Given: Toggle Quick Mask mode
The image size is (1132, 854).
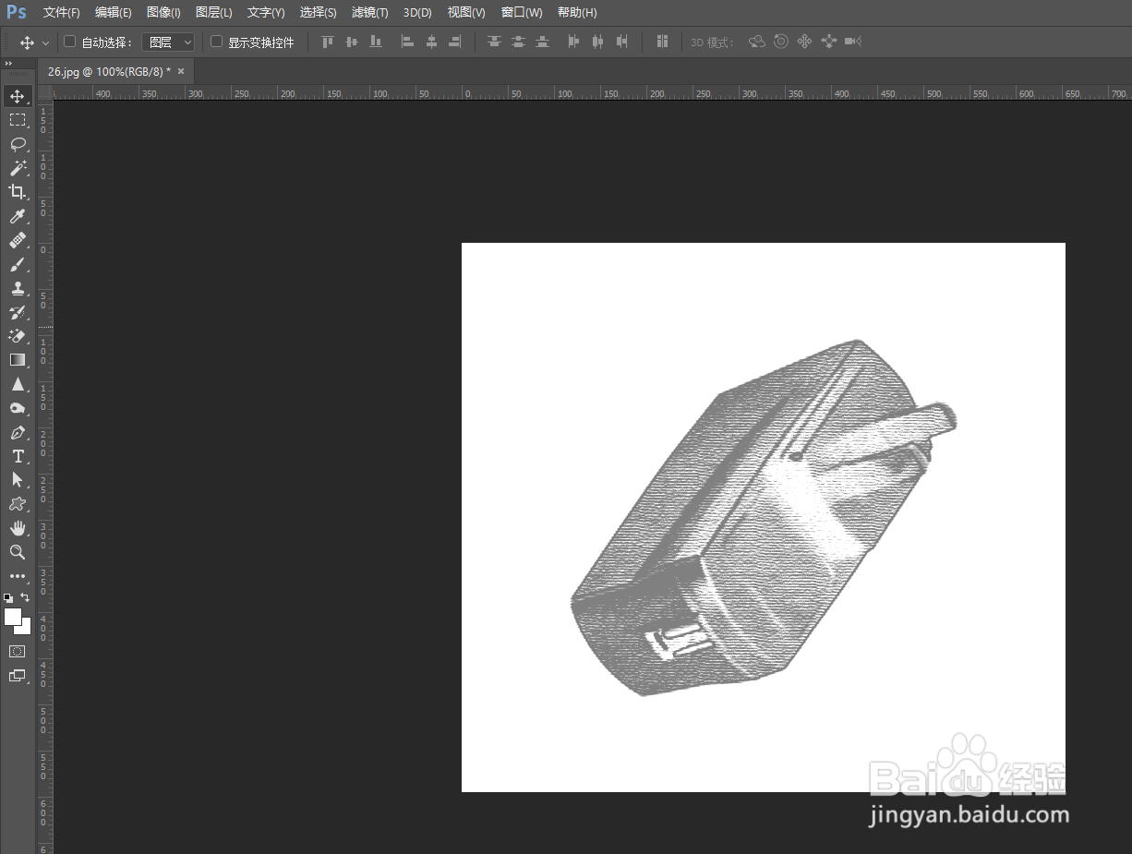Looking at the screenshot, I should (x=18, y=651).
